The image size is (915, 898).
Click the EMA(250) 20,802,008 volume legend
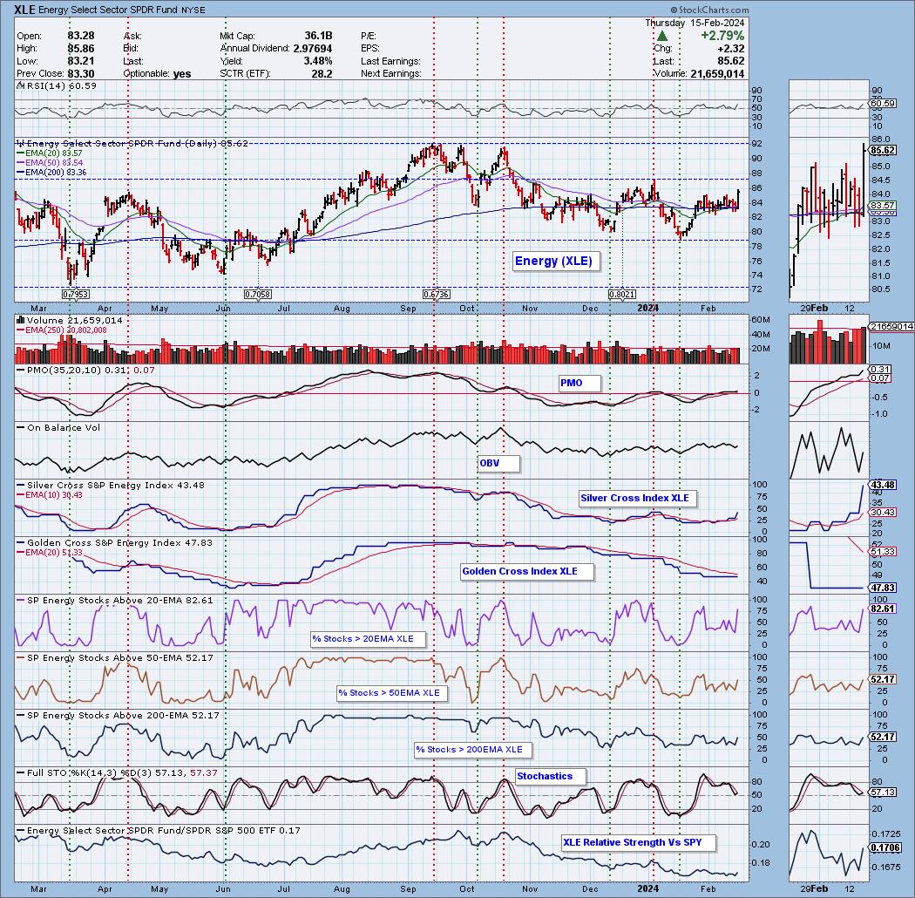(61, 330)
